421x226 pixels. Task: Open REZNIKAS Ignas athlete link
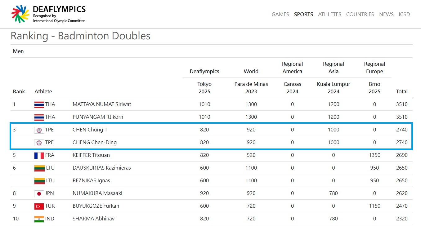point(91,180)
